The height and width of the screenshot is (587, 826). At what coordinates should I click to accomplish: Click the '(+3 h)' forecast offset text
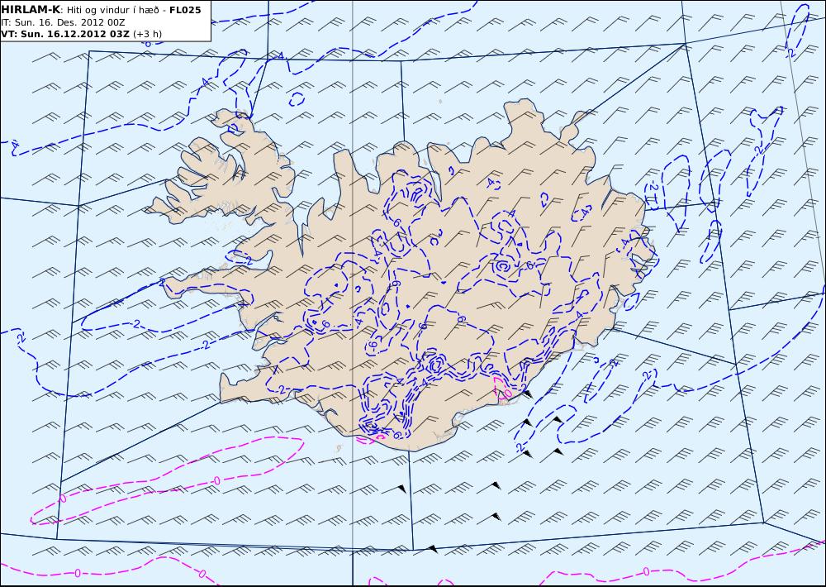[148, 34]
